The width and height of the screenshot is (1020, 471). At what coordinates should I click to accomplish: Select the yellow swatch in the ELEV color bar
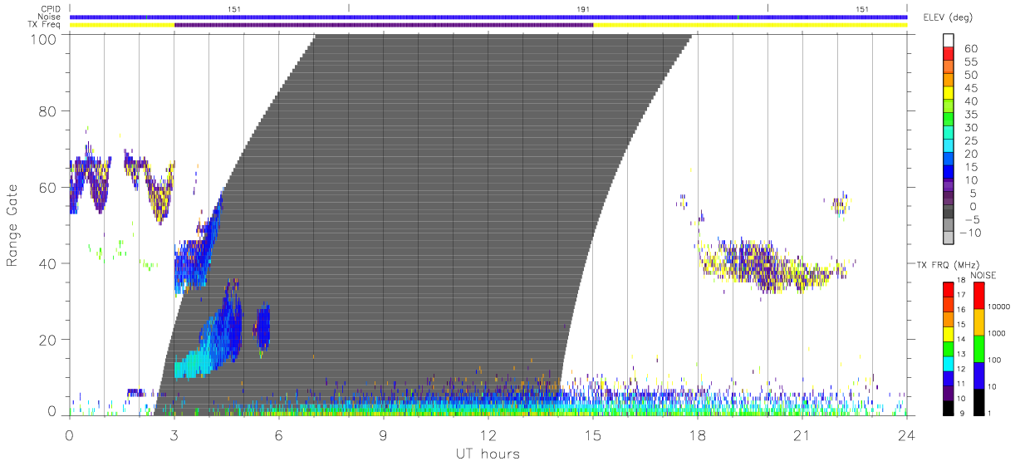click(x=949, y=95)
